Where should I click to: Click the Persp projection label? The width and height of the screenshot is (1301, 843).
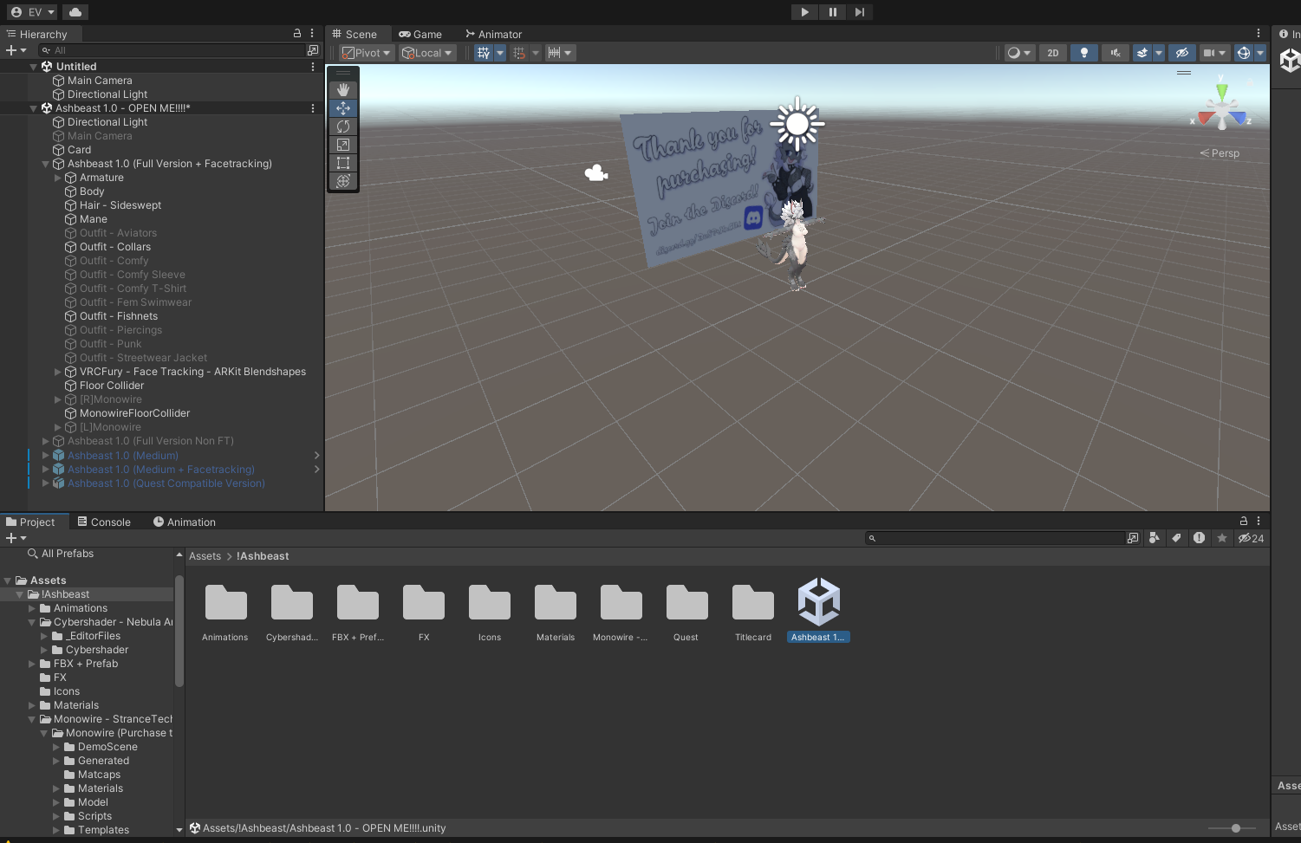(x=1220, y=153)
